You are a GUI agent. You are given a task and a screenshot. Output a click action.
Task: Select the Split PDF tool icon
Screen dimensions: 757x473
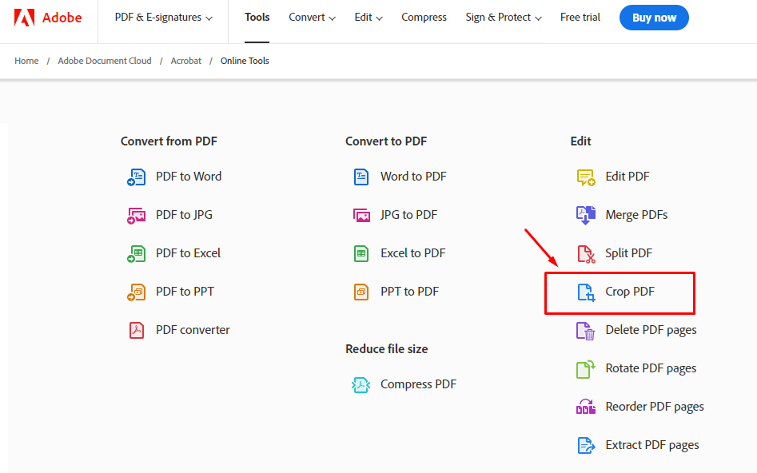[x=586, y=252]
